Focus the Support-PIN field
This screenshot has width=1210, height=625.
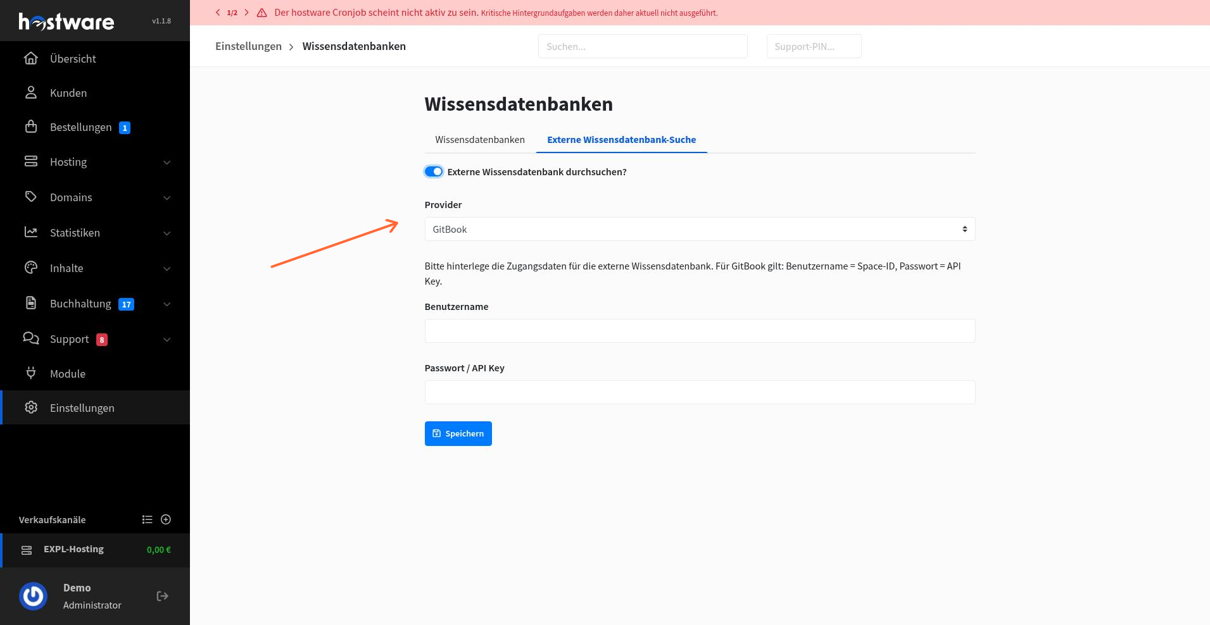point(814,46)
